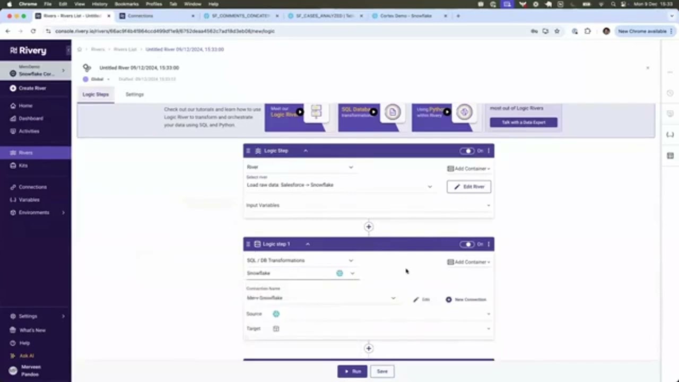This screenshot has width=679, height=382.
Task: Expand the Source section
Action: pyautogui.click(x=368, y=314)
